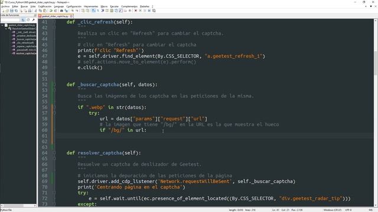Click the Save All toolbar icon
The width and height of the screenshot is (378, 212).
(x=16, y=11)
